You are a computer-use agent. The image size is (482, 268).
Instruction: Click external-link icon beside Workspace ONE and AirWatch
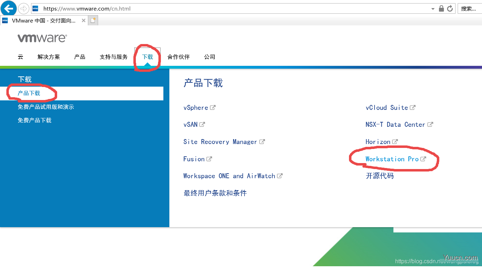click(280, 176)
